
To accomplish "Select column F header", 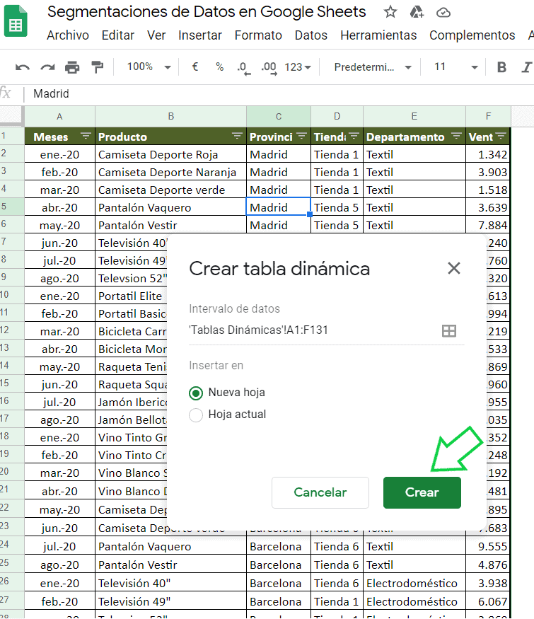I will click(x=488, y=117).
